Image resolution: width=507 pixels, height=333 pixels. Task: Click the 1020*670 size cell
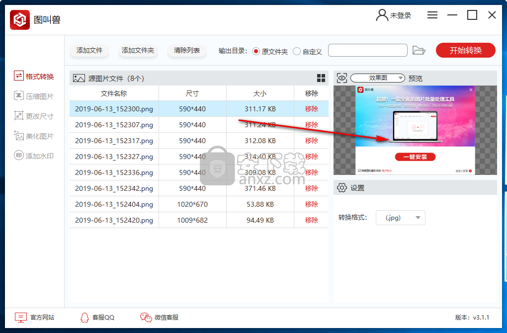192,204
